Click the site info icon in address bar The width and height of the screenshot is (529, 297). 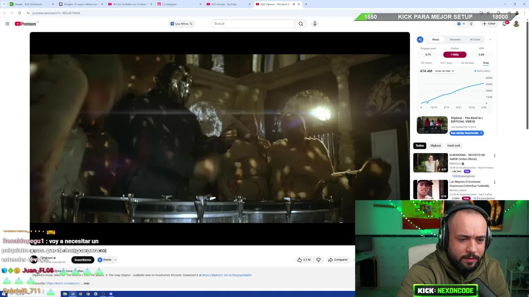[28, 13]
